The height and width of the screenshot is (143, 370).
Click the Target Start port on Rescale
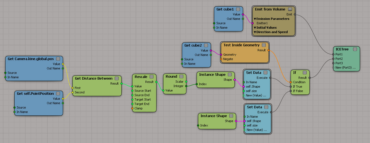click(132, 100)
